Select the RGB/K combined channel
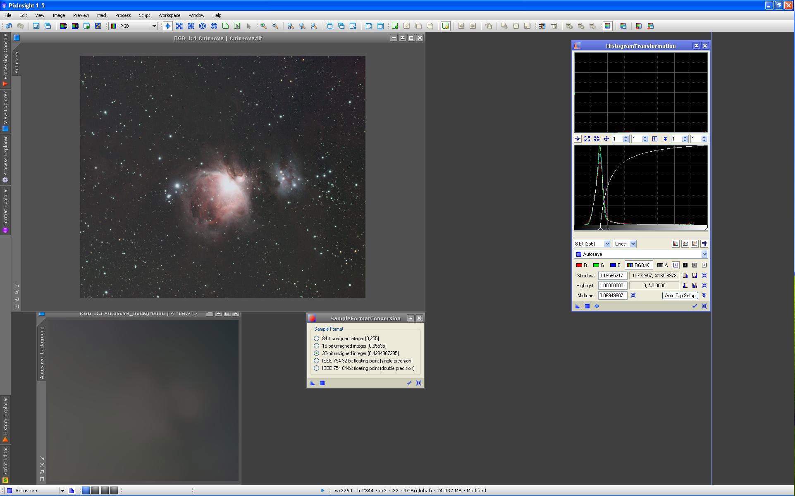 point(639,265)
